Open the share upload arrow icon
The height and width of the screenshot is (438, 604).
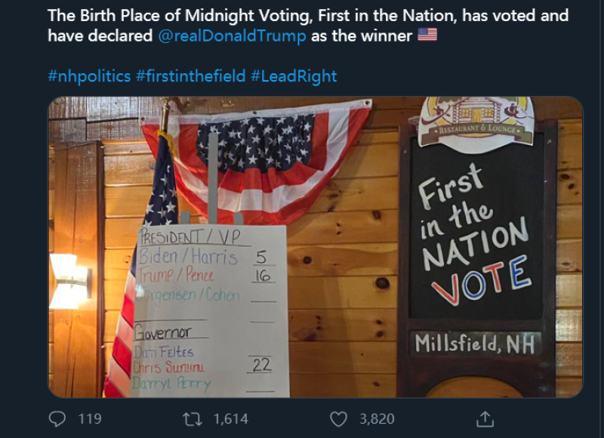pos(485,419)
